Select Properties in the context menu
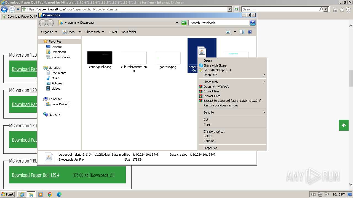 point(232,148)
